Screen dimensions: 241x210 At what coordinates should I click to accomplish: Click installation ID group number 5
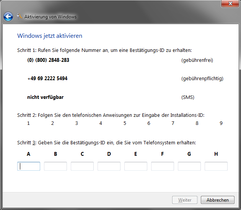click(125, 123)
